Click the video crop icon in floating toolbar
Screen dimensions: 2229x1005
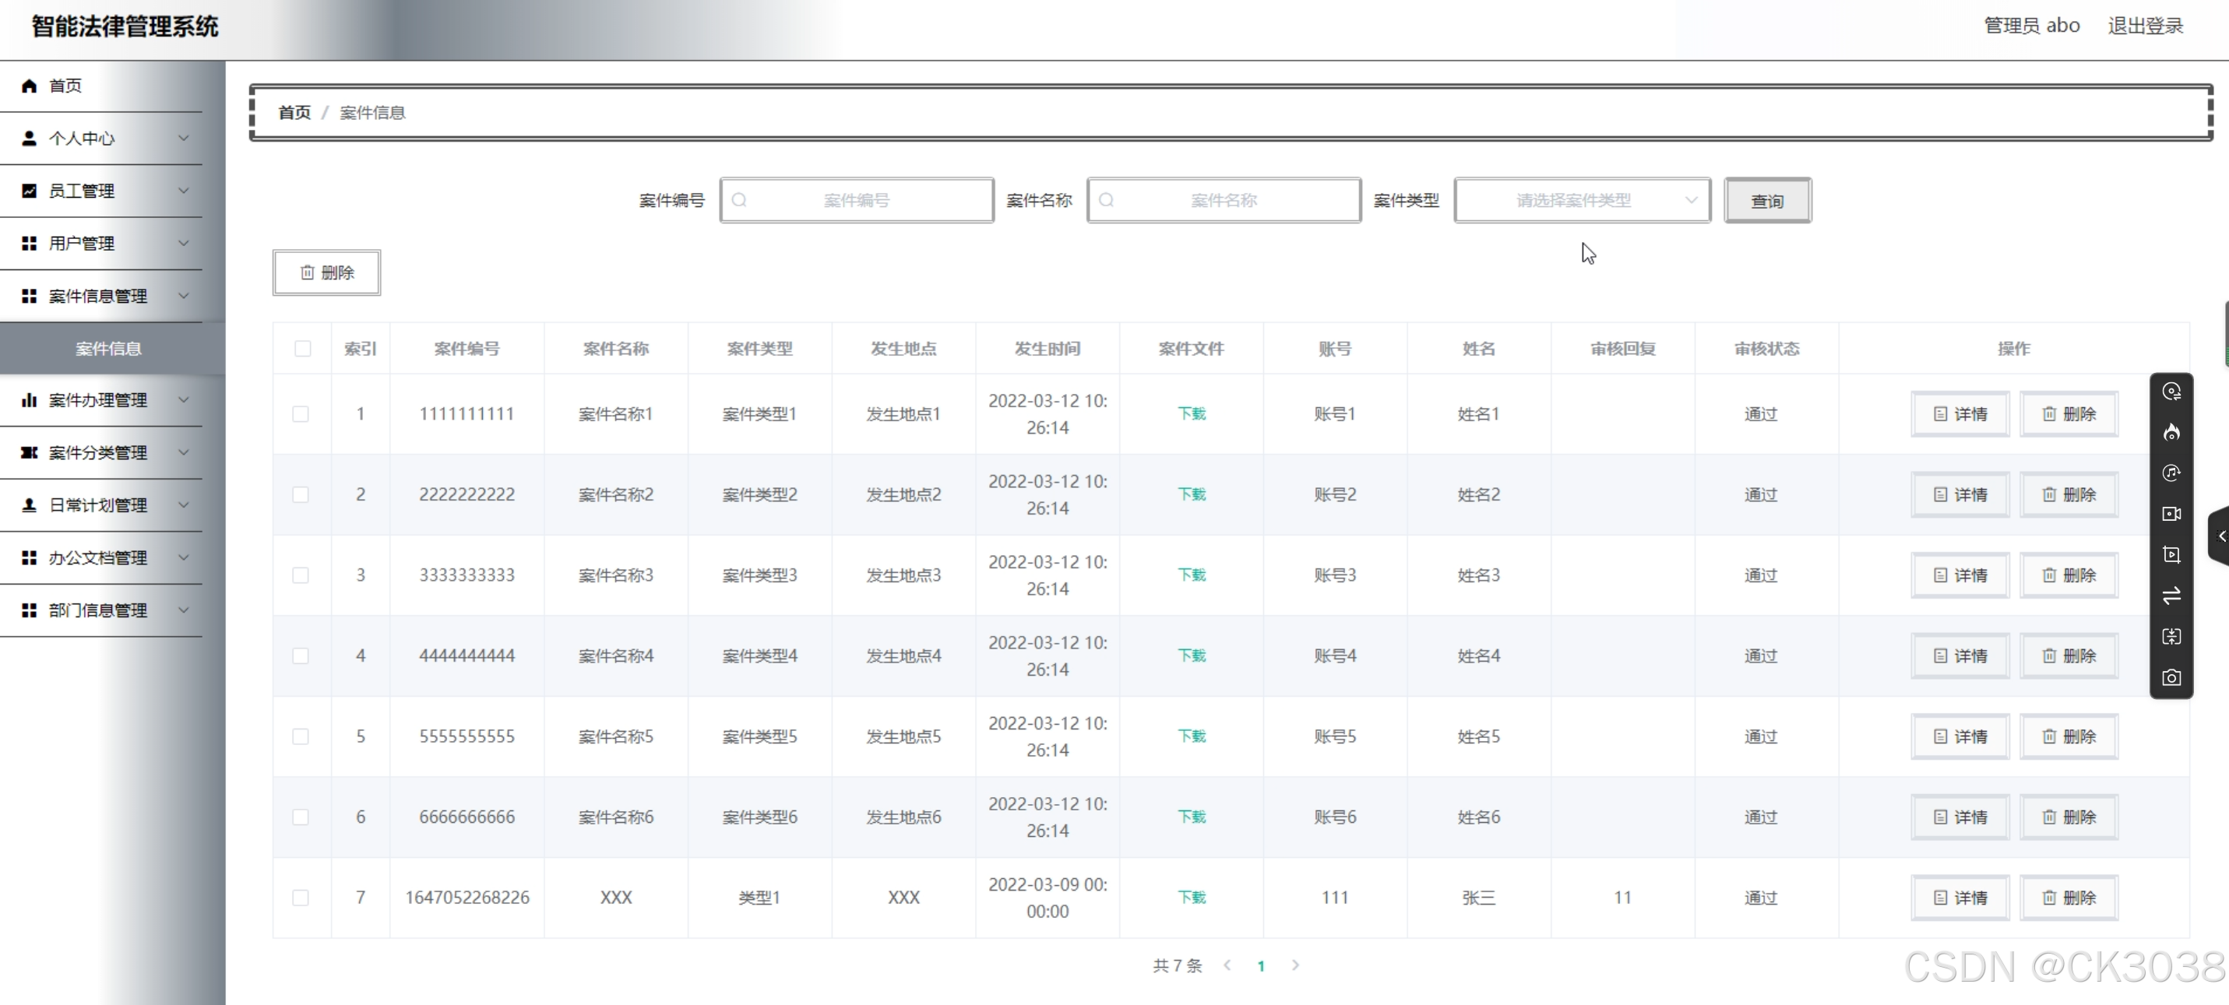(2171, 554)
